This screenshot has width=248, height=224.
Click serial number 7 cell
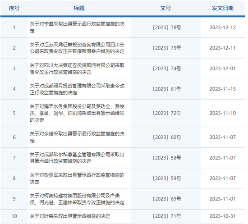coord(14,158)
